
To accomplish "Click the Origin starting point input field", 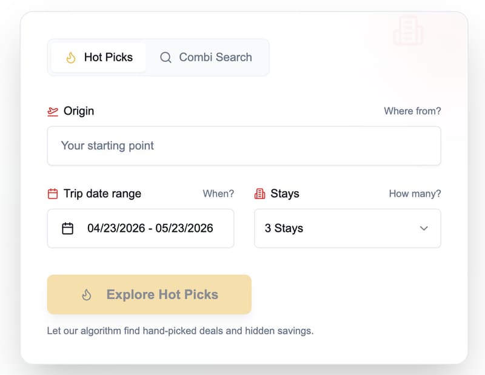I will click(244, 146).
